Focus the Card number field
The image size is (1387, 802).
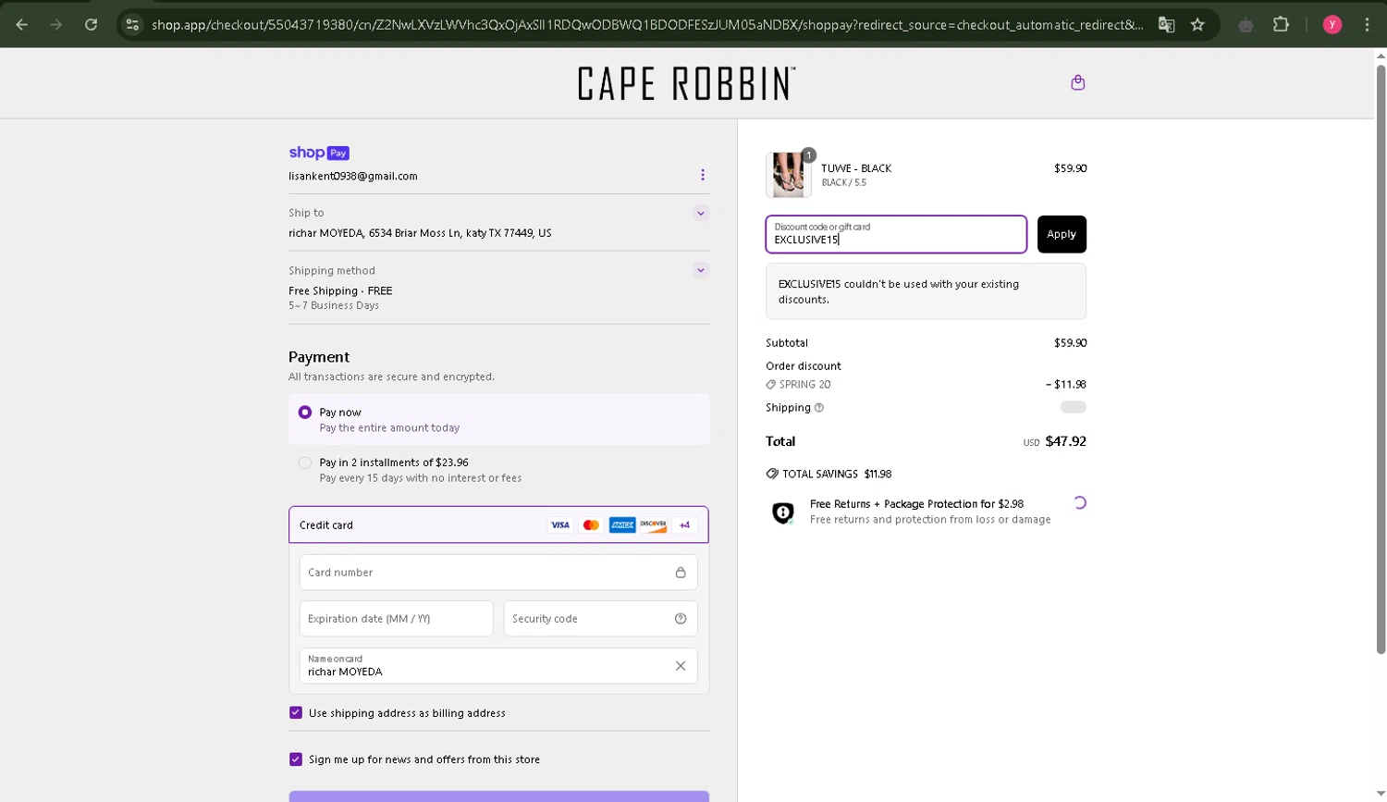[x=498, y=573]
